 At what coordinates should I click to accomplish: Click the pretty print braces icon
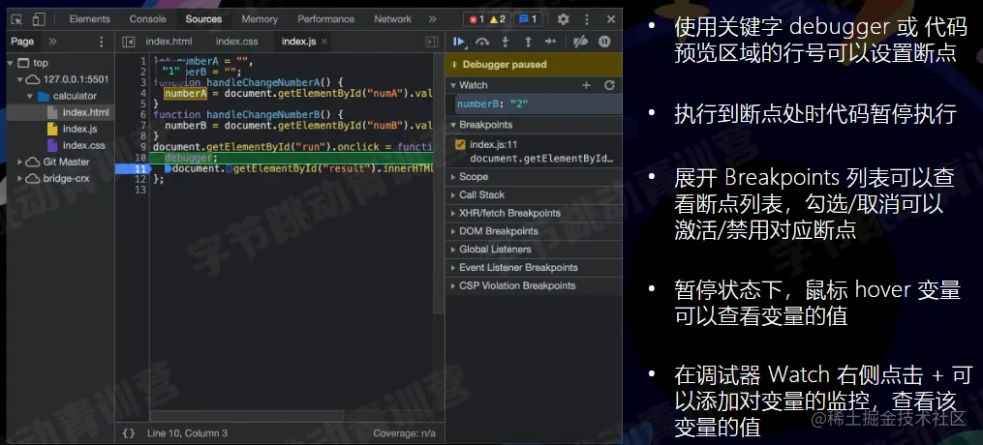129,433
